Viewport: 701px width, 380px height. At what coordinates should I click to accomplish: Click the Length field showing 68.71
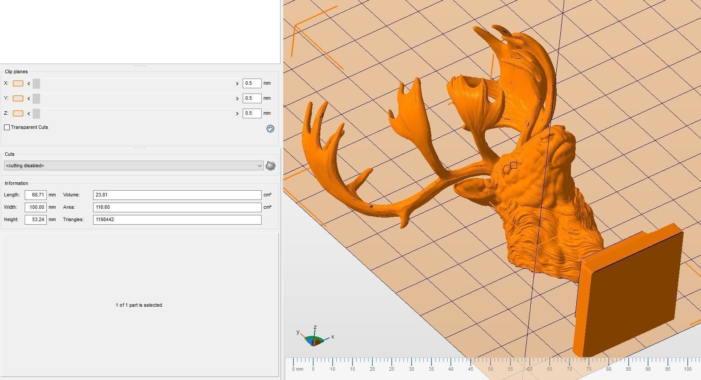point(36,195)
